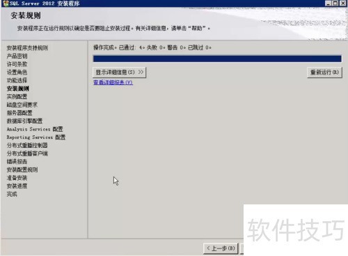Click 显示详细信息(S) button
Image resolution: width=348 pixels, height=256 pixels.
coord(119,73)
